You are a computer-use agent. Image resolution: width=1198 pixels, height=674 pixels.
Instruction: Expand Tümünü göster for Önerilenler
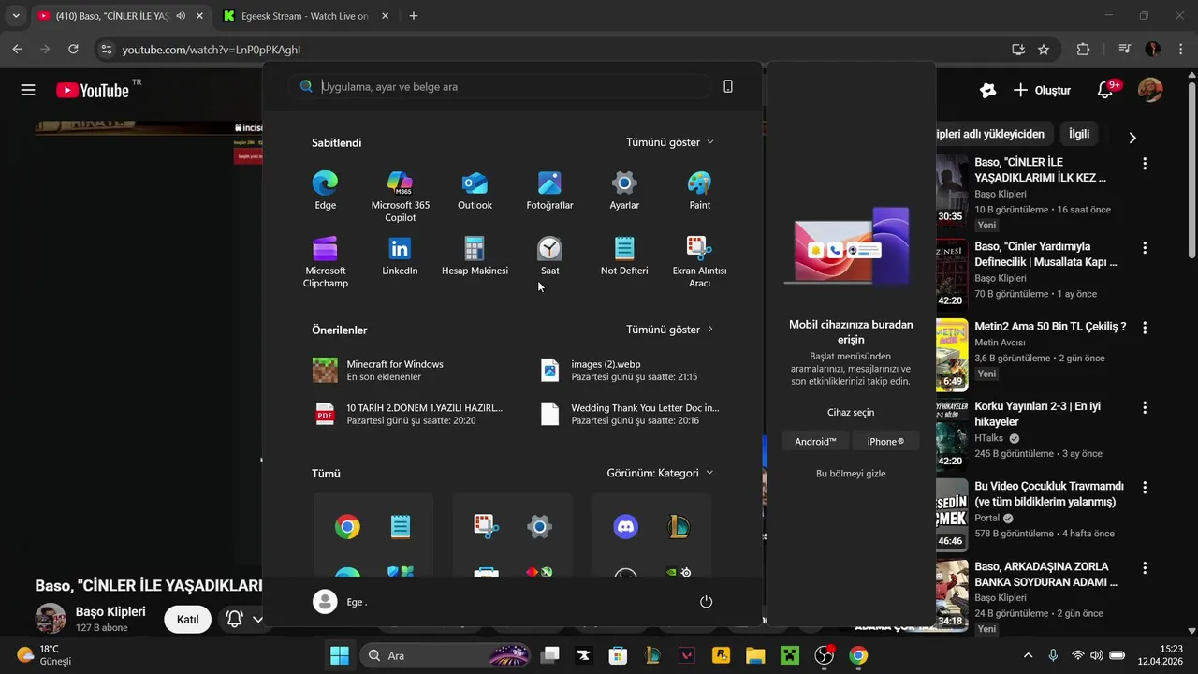coord(670,330)
